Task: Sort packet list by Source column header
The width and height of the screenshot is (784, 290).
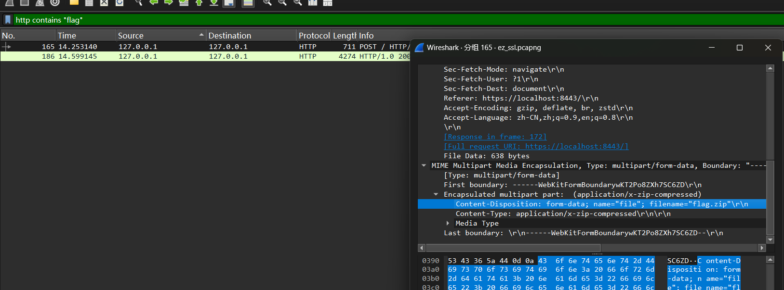Action: coord(131,36)
